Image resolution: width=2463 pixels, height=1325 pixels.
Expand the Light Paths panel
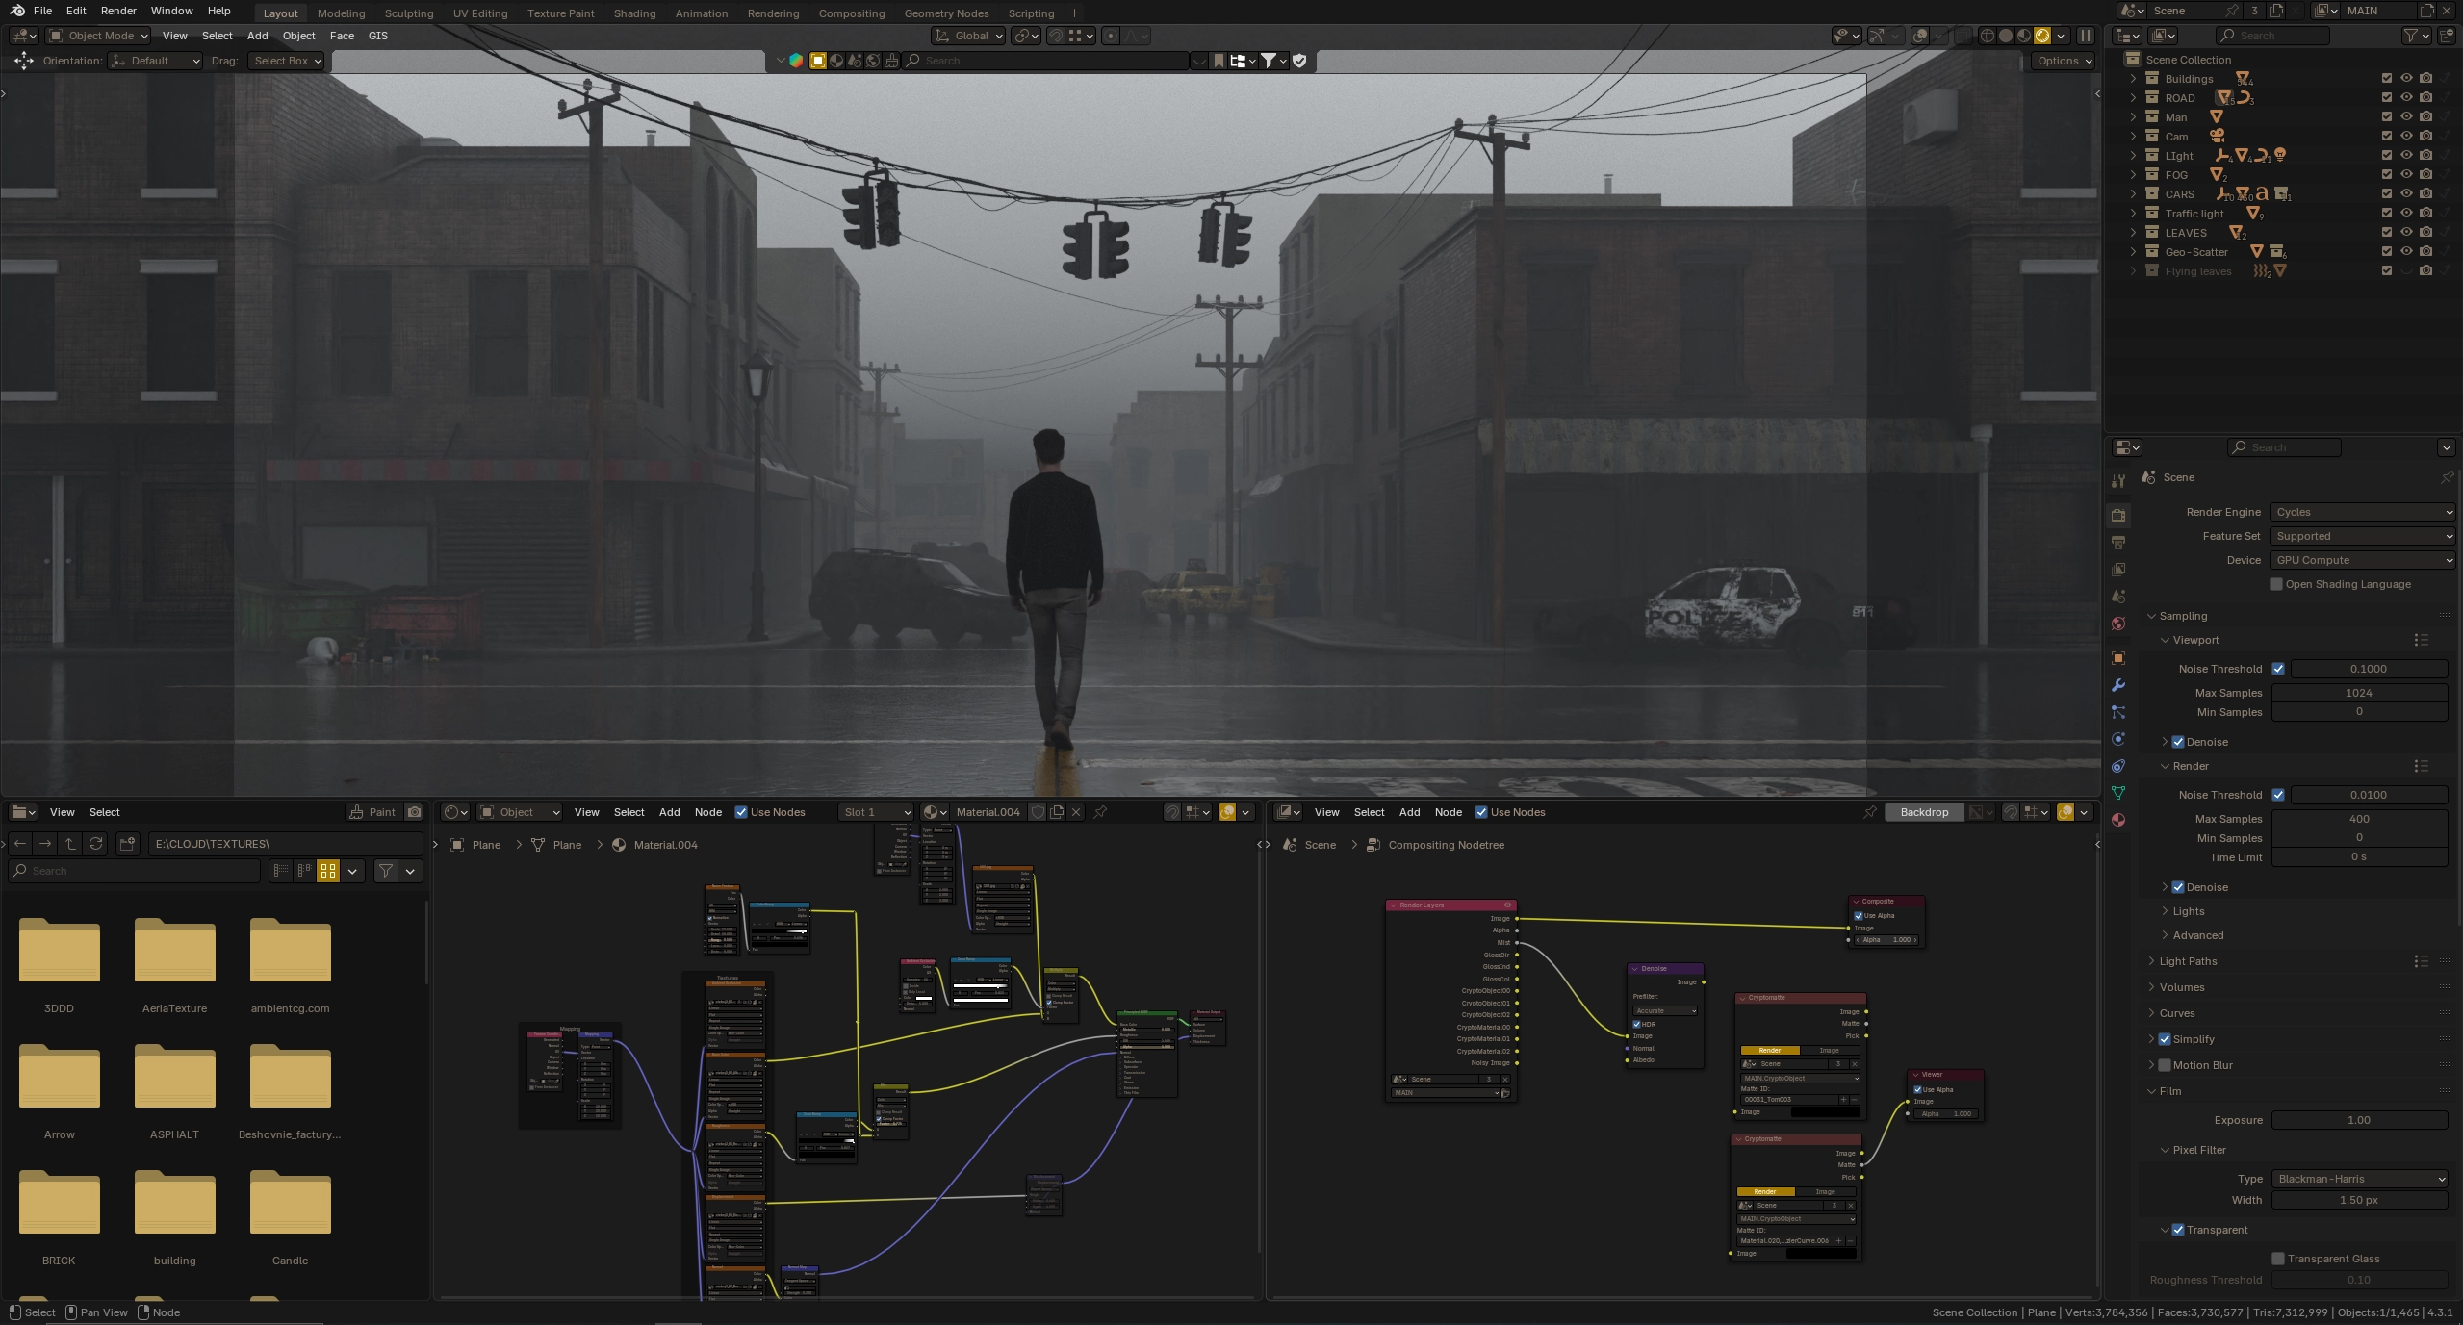coord(2187,961)
